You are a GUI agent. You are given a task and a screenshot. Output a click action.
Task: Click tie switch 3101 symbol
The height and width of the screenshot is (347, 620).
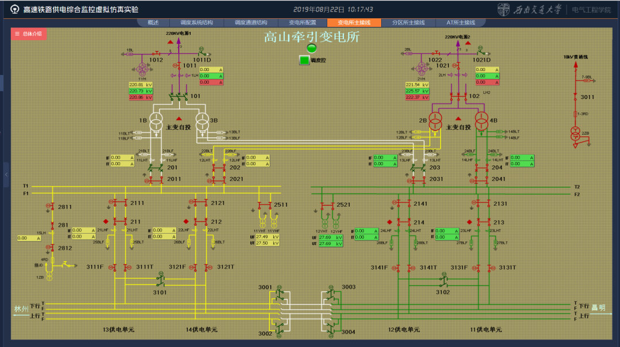tap(160, 282)
